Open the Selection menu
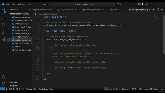Screen dimensions: 165x93 pos(21,4)
